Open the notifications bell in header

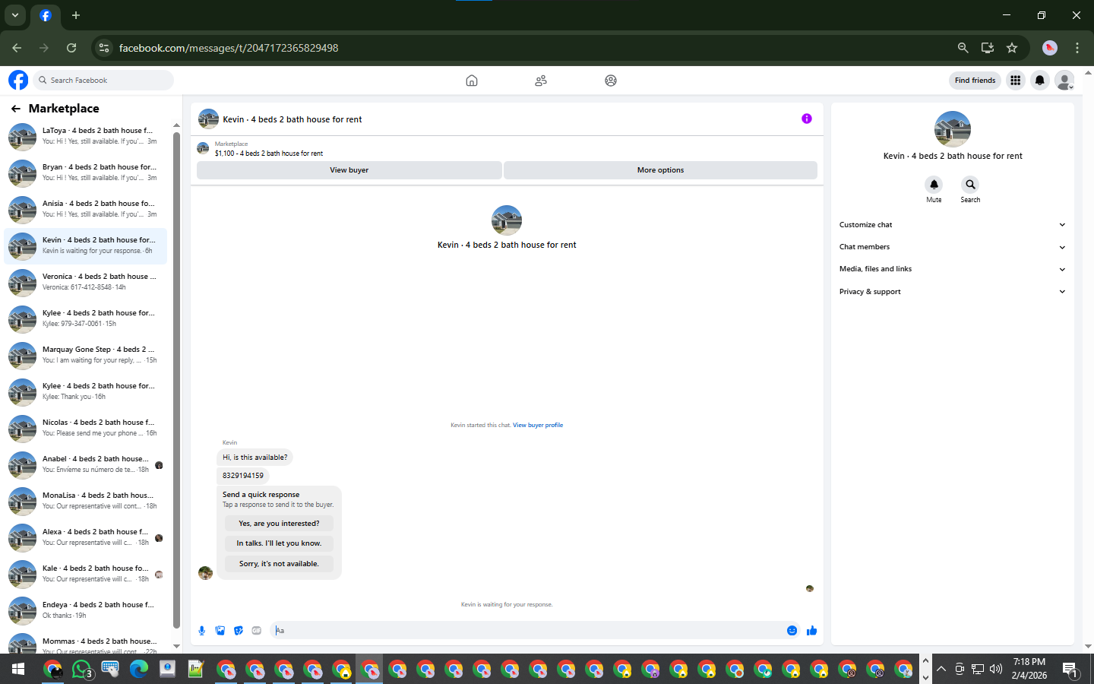tap(1040, 80)
